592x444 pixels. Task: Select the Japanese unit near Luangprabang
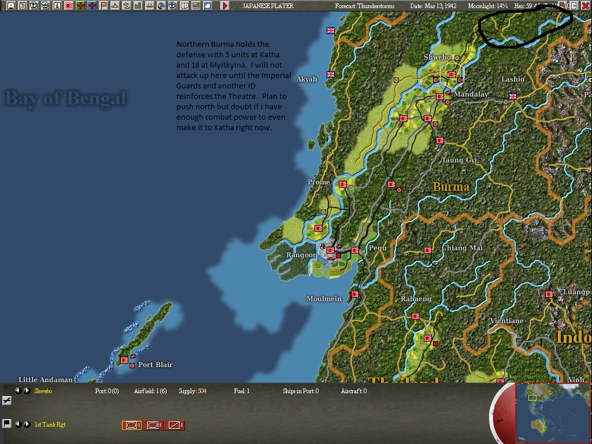click(549, 294)
